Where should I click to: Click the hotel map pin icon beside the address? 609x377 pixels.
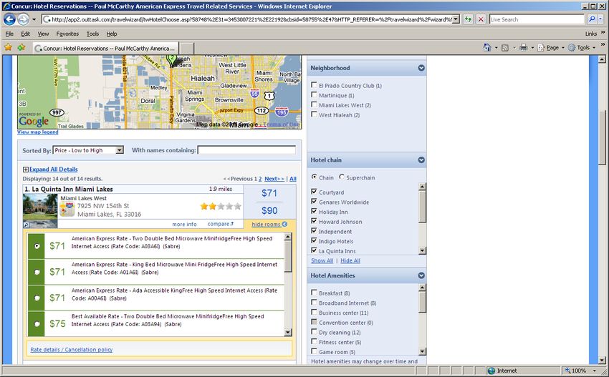(x=67, y=209)
